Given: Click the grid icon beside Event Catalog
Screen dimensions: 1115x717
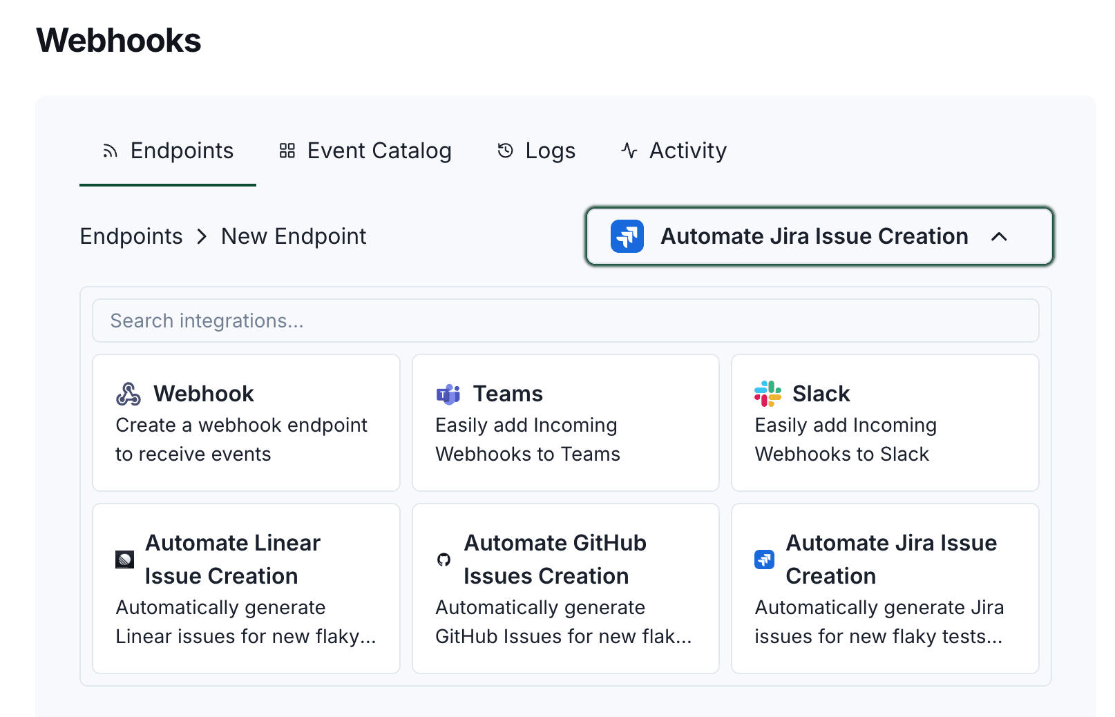Looking at the screenshot, I should [287, 151].
